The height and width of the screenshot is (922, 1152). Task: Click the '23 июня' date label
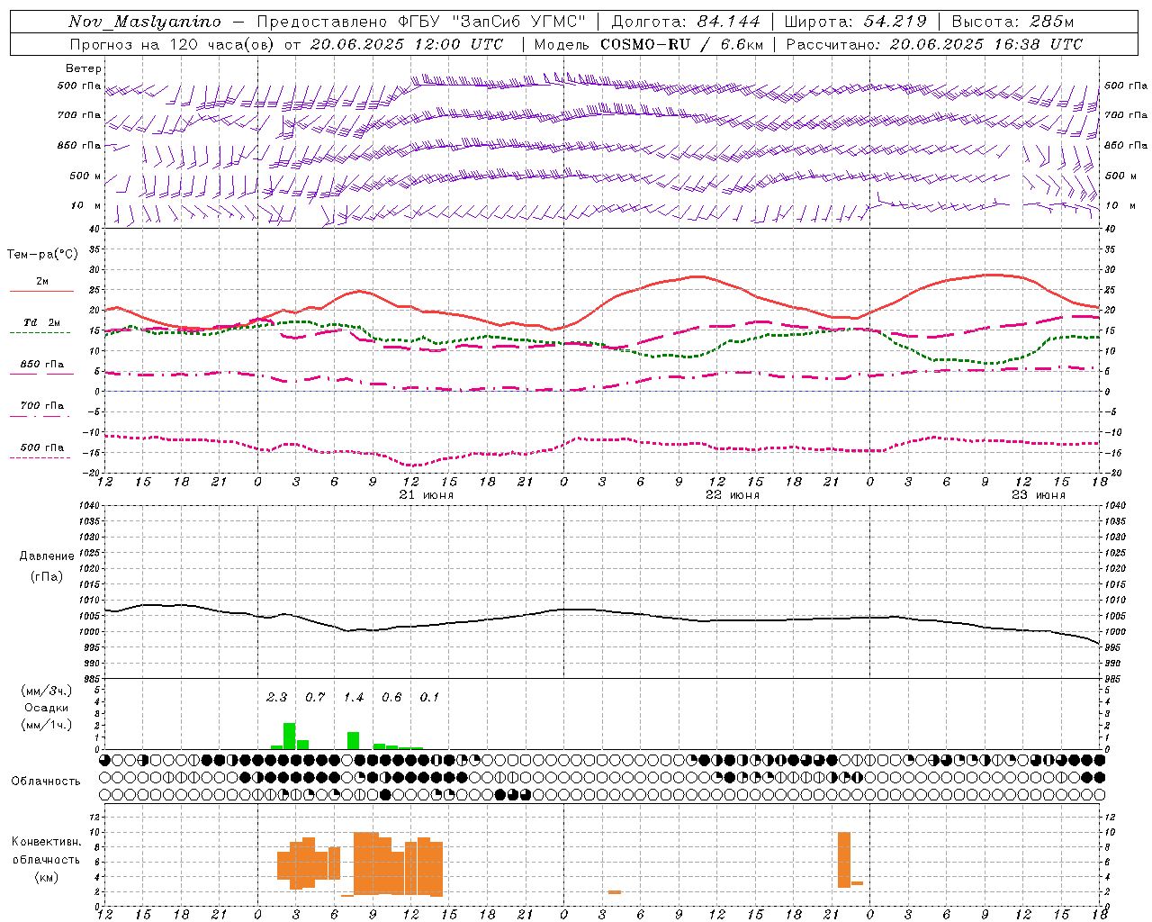pos(1038,495)
